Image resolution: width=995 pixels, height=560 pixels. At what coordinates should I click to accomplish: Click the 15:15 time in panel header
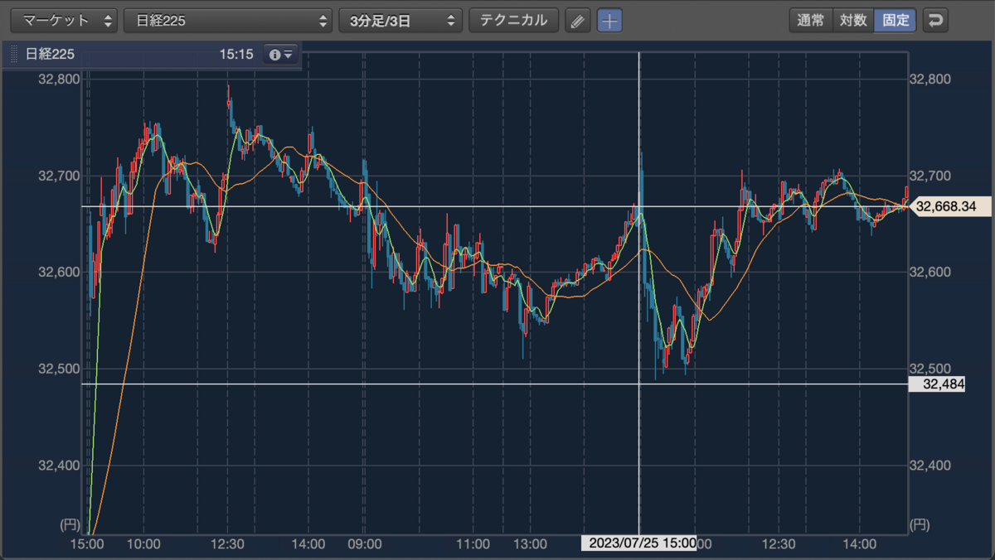point(235,56)
